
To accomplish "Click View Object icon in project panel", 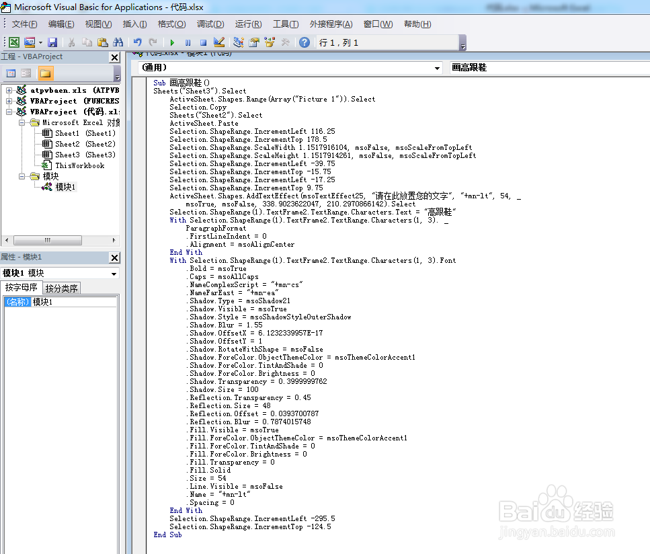I will pos(26,73).
